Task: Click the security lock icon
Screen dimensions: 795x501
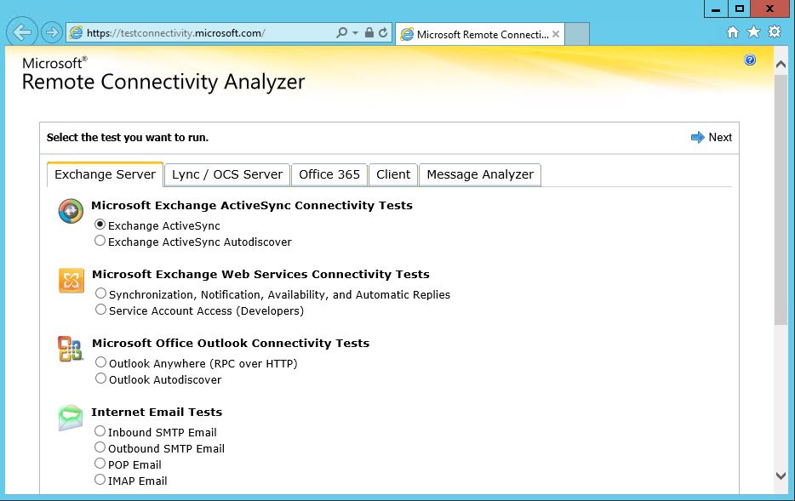Action: tap(369, 33)
